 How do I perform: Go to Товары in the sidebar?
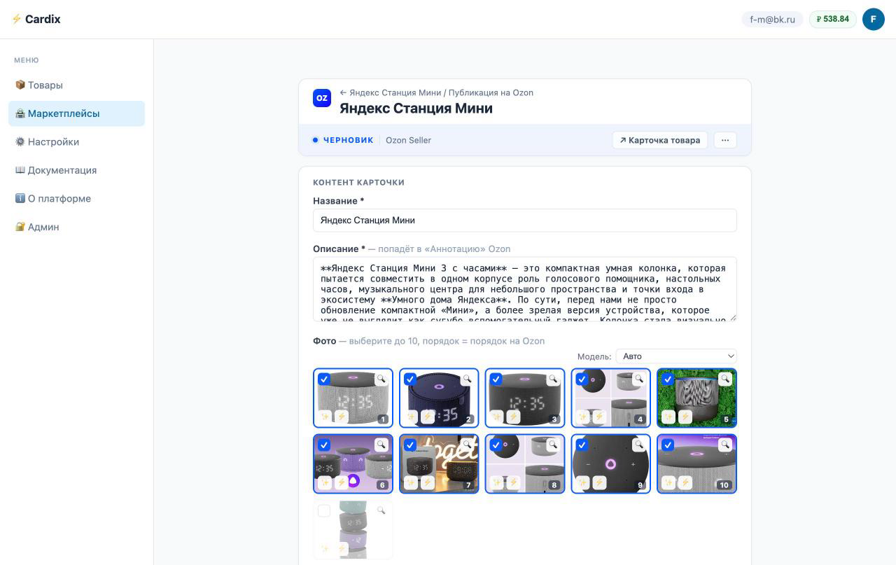tap(77, 85)
